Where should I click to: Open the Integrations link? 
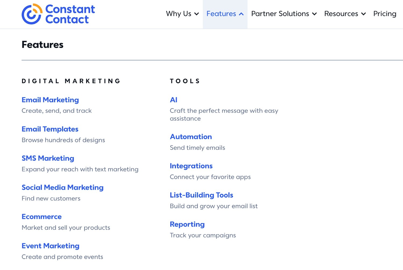click(191, 166)
